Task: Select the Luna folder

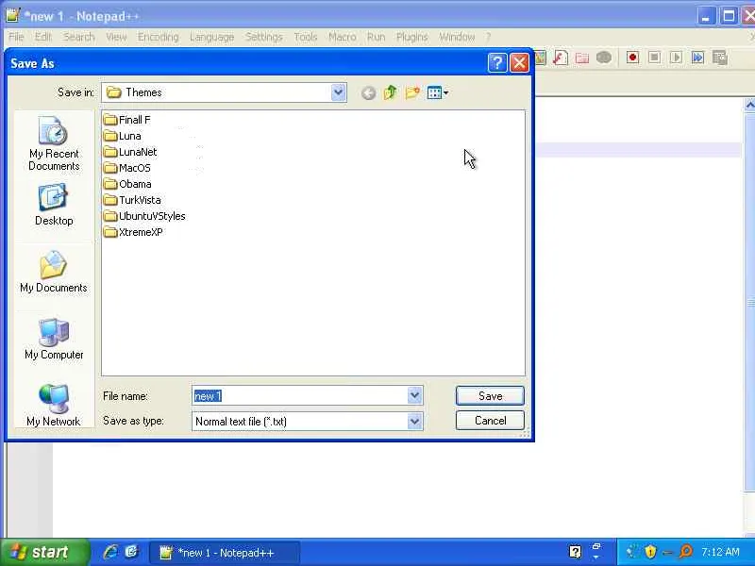Action: point(123,136)
